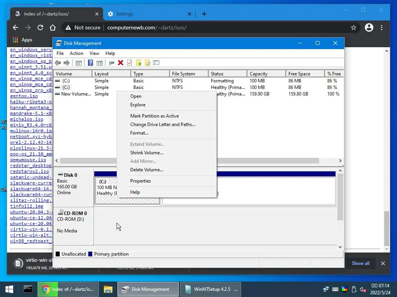Open File Explorer taskbar icon
Viewport: 397px width, 297px height.
pos(108,289)
